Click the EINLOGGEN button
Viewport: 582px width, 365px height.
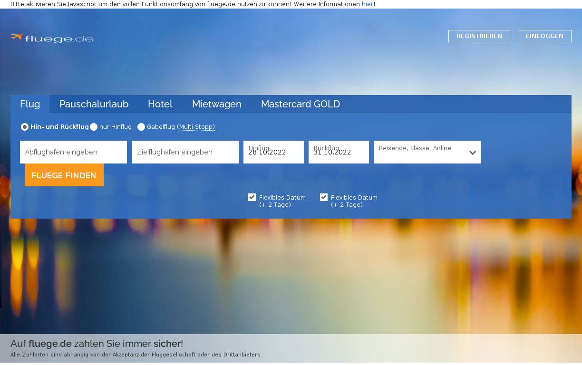544,36
